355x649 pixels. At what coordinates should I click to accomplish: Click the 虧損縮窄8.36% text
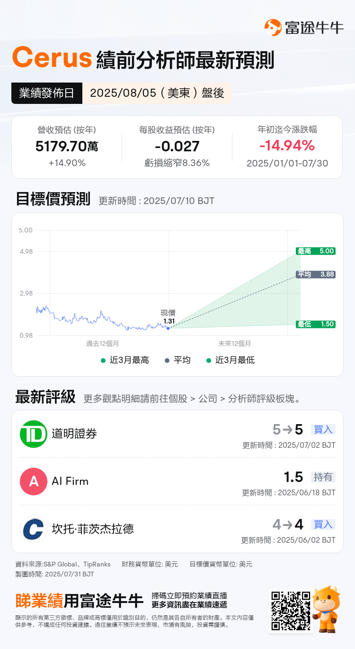pos(177,163)
